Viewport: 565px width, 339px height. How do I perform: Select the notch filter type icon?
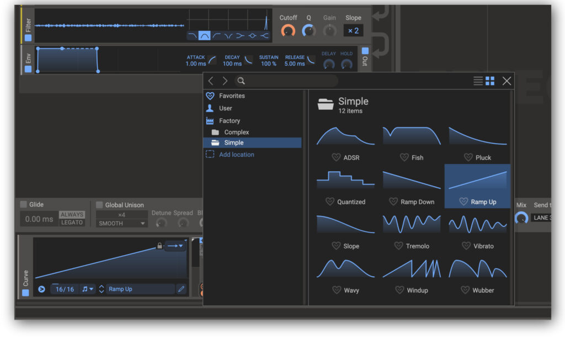click(x=228, y=36)
